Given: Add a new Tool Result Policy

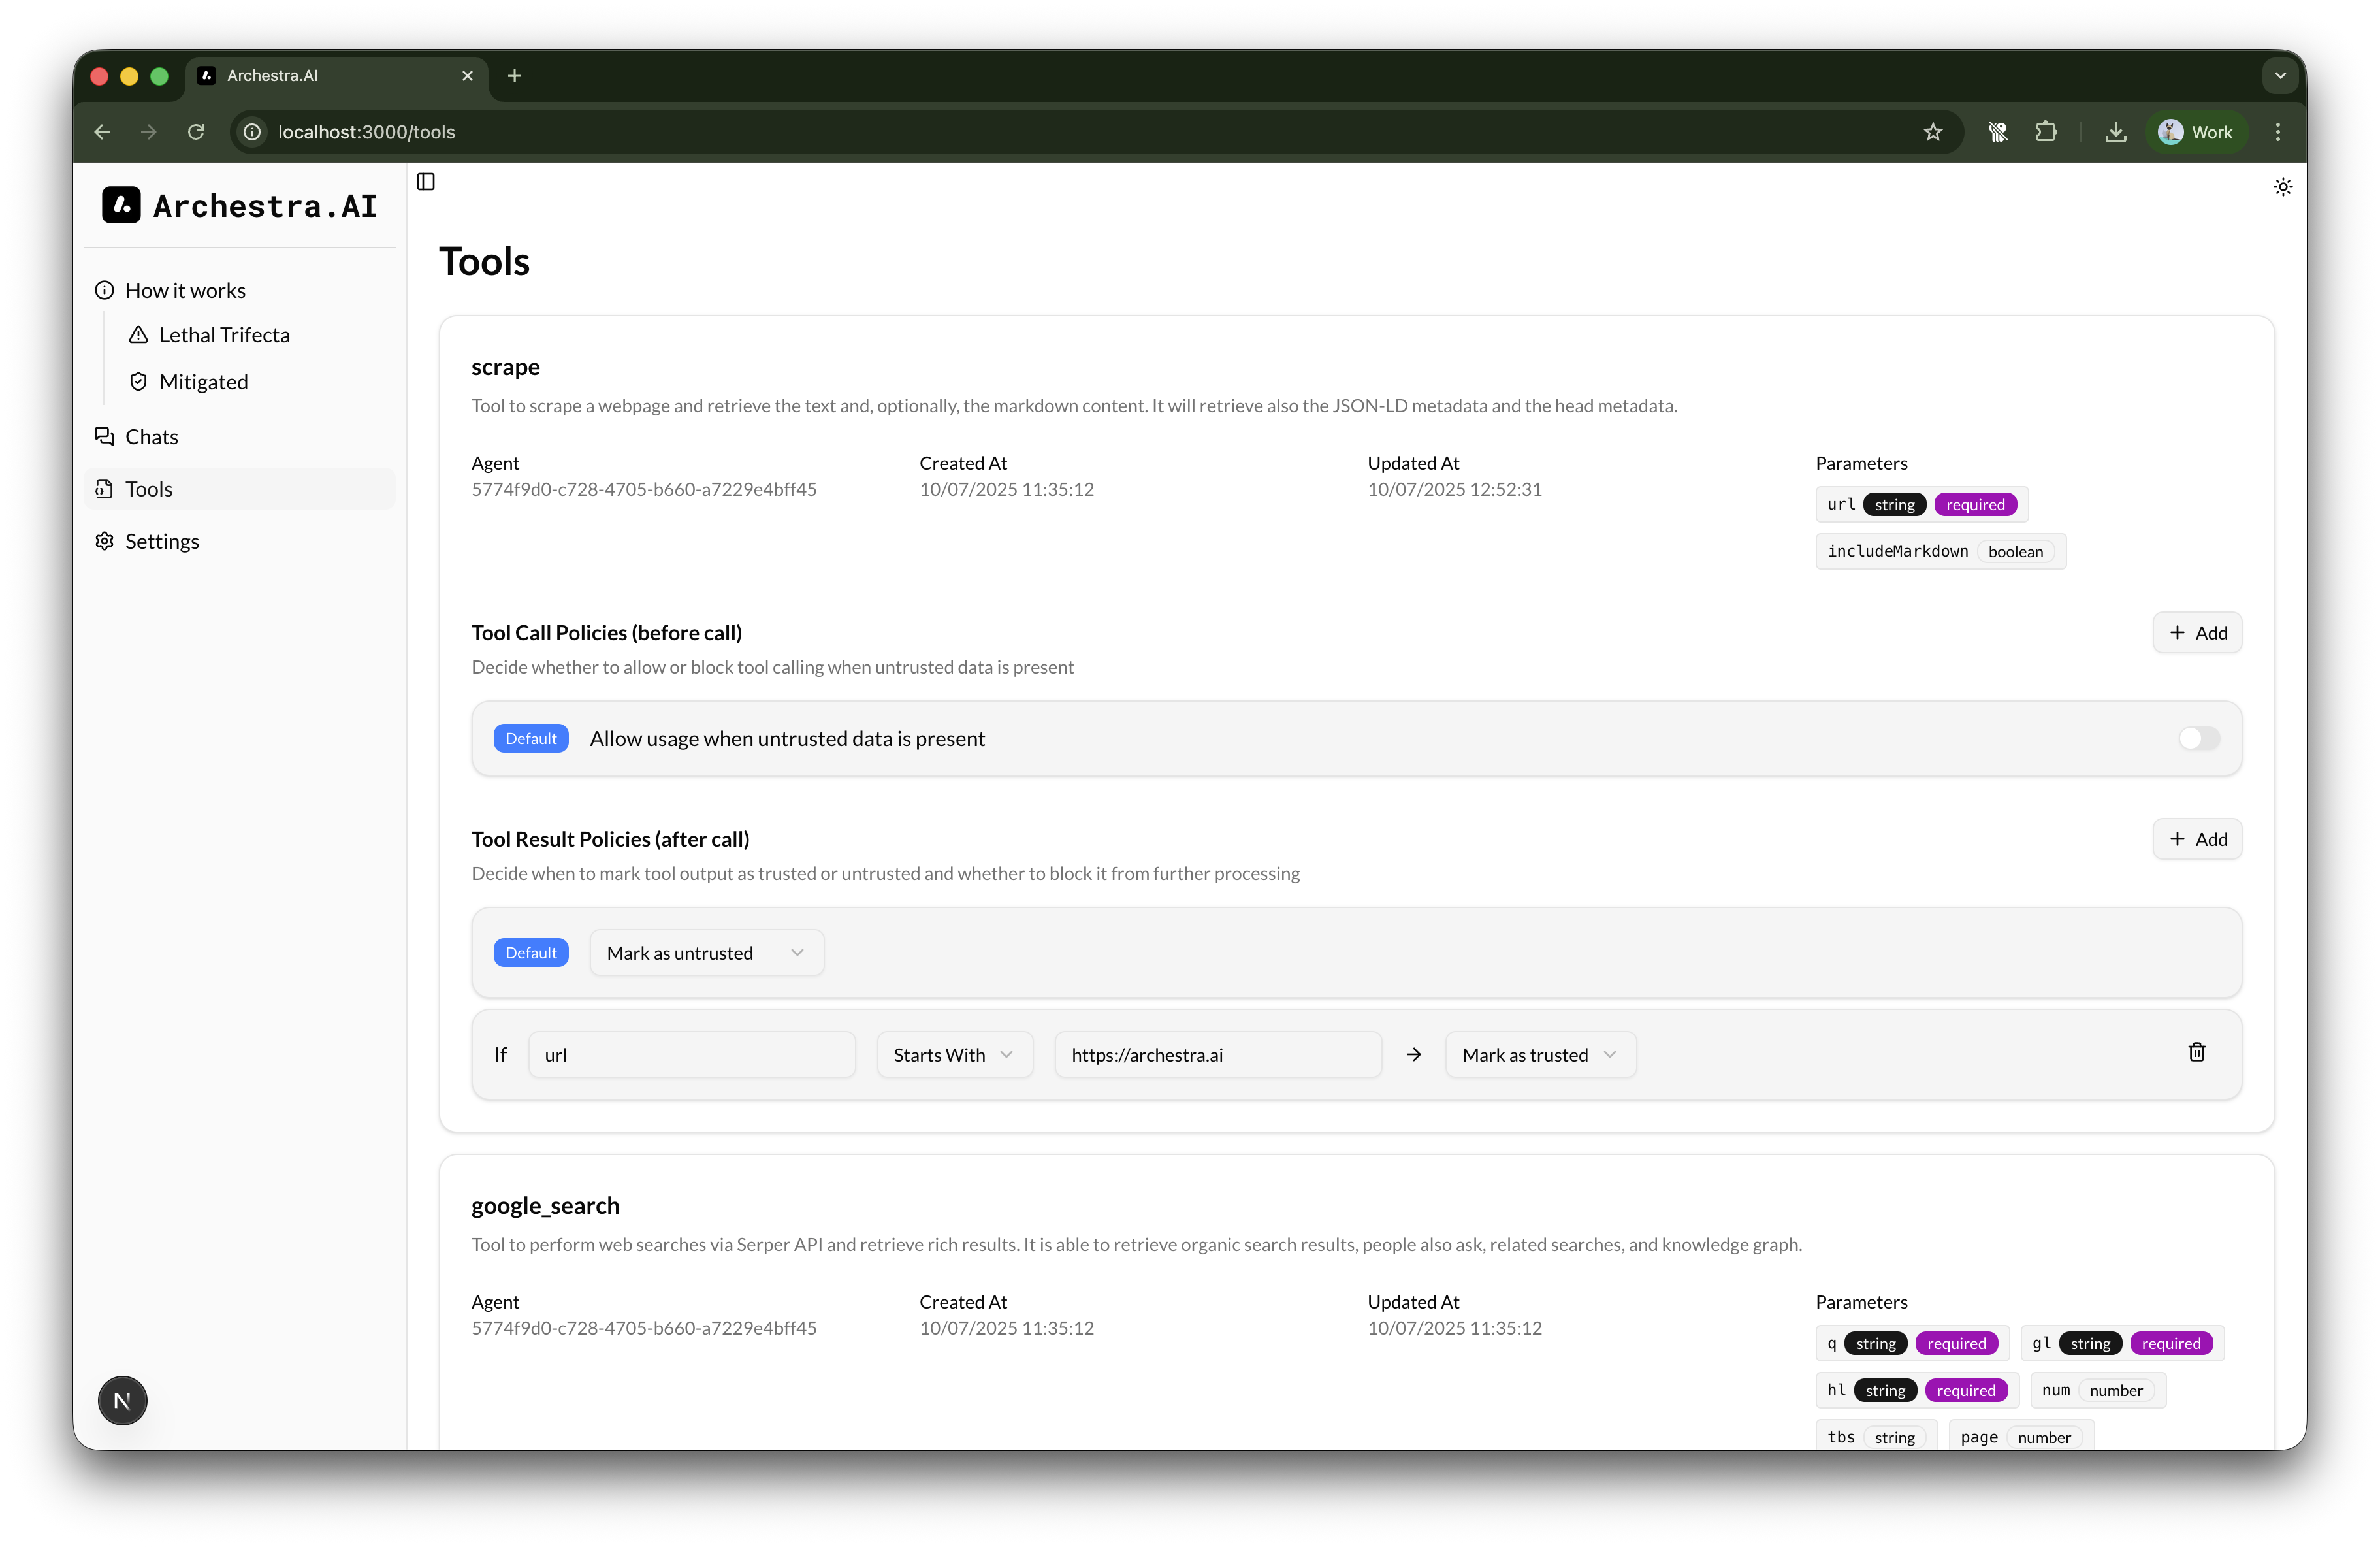Looking at the screenshot, I should pos(2196,839).
